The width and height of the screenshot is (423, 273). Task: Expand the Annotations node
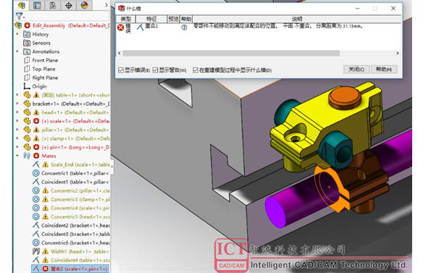tap(17, 51)
